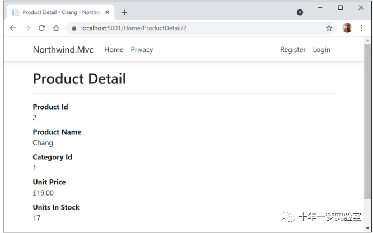Click the Login link
The width and height of the screenshot is (373, 233).
coord(321,50)
